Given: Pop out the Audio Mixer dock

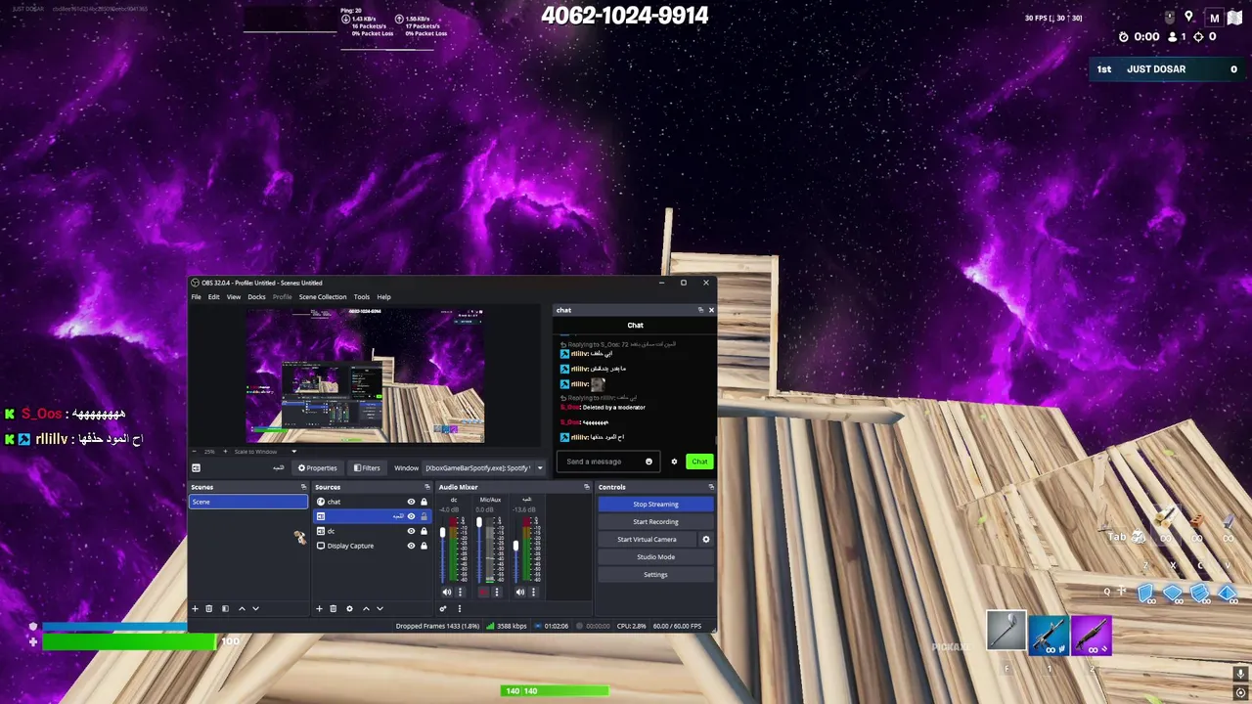Looking at the screenshot, I should click(587, 487).
